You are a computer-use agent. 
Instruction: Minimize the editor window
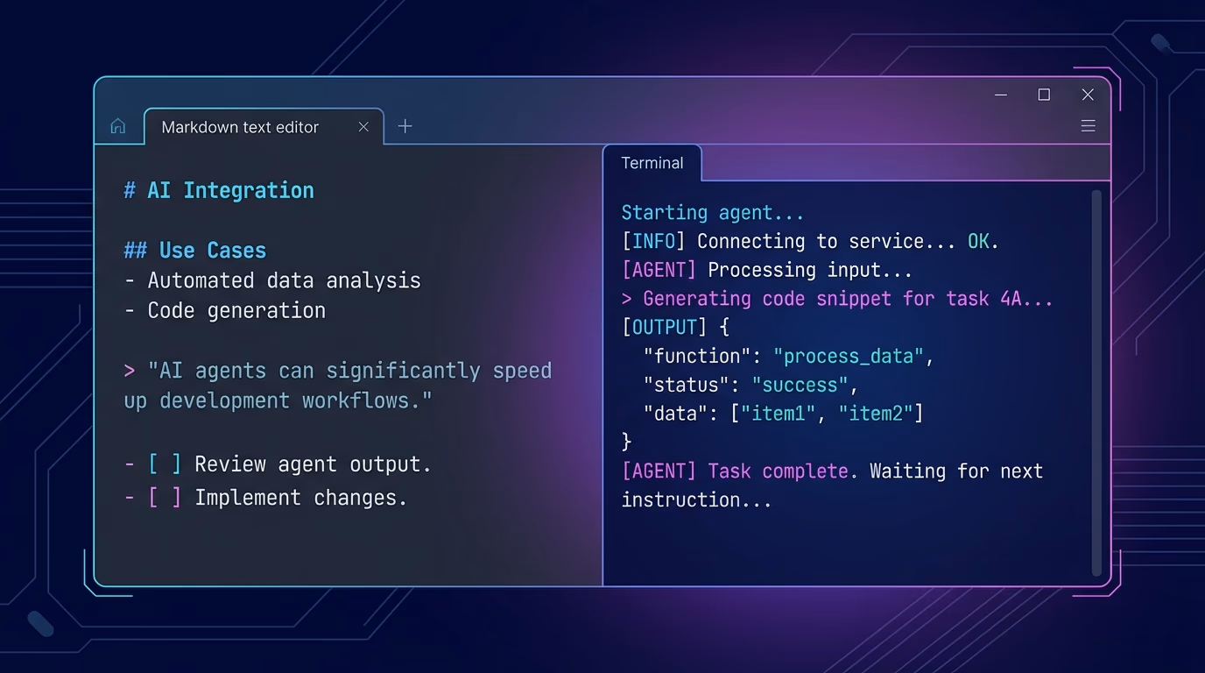coord(1001,95)
